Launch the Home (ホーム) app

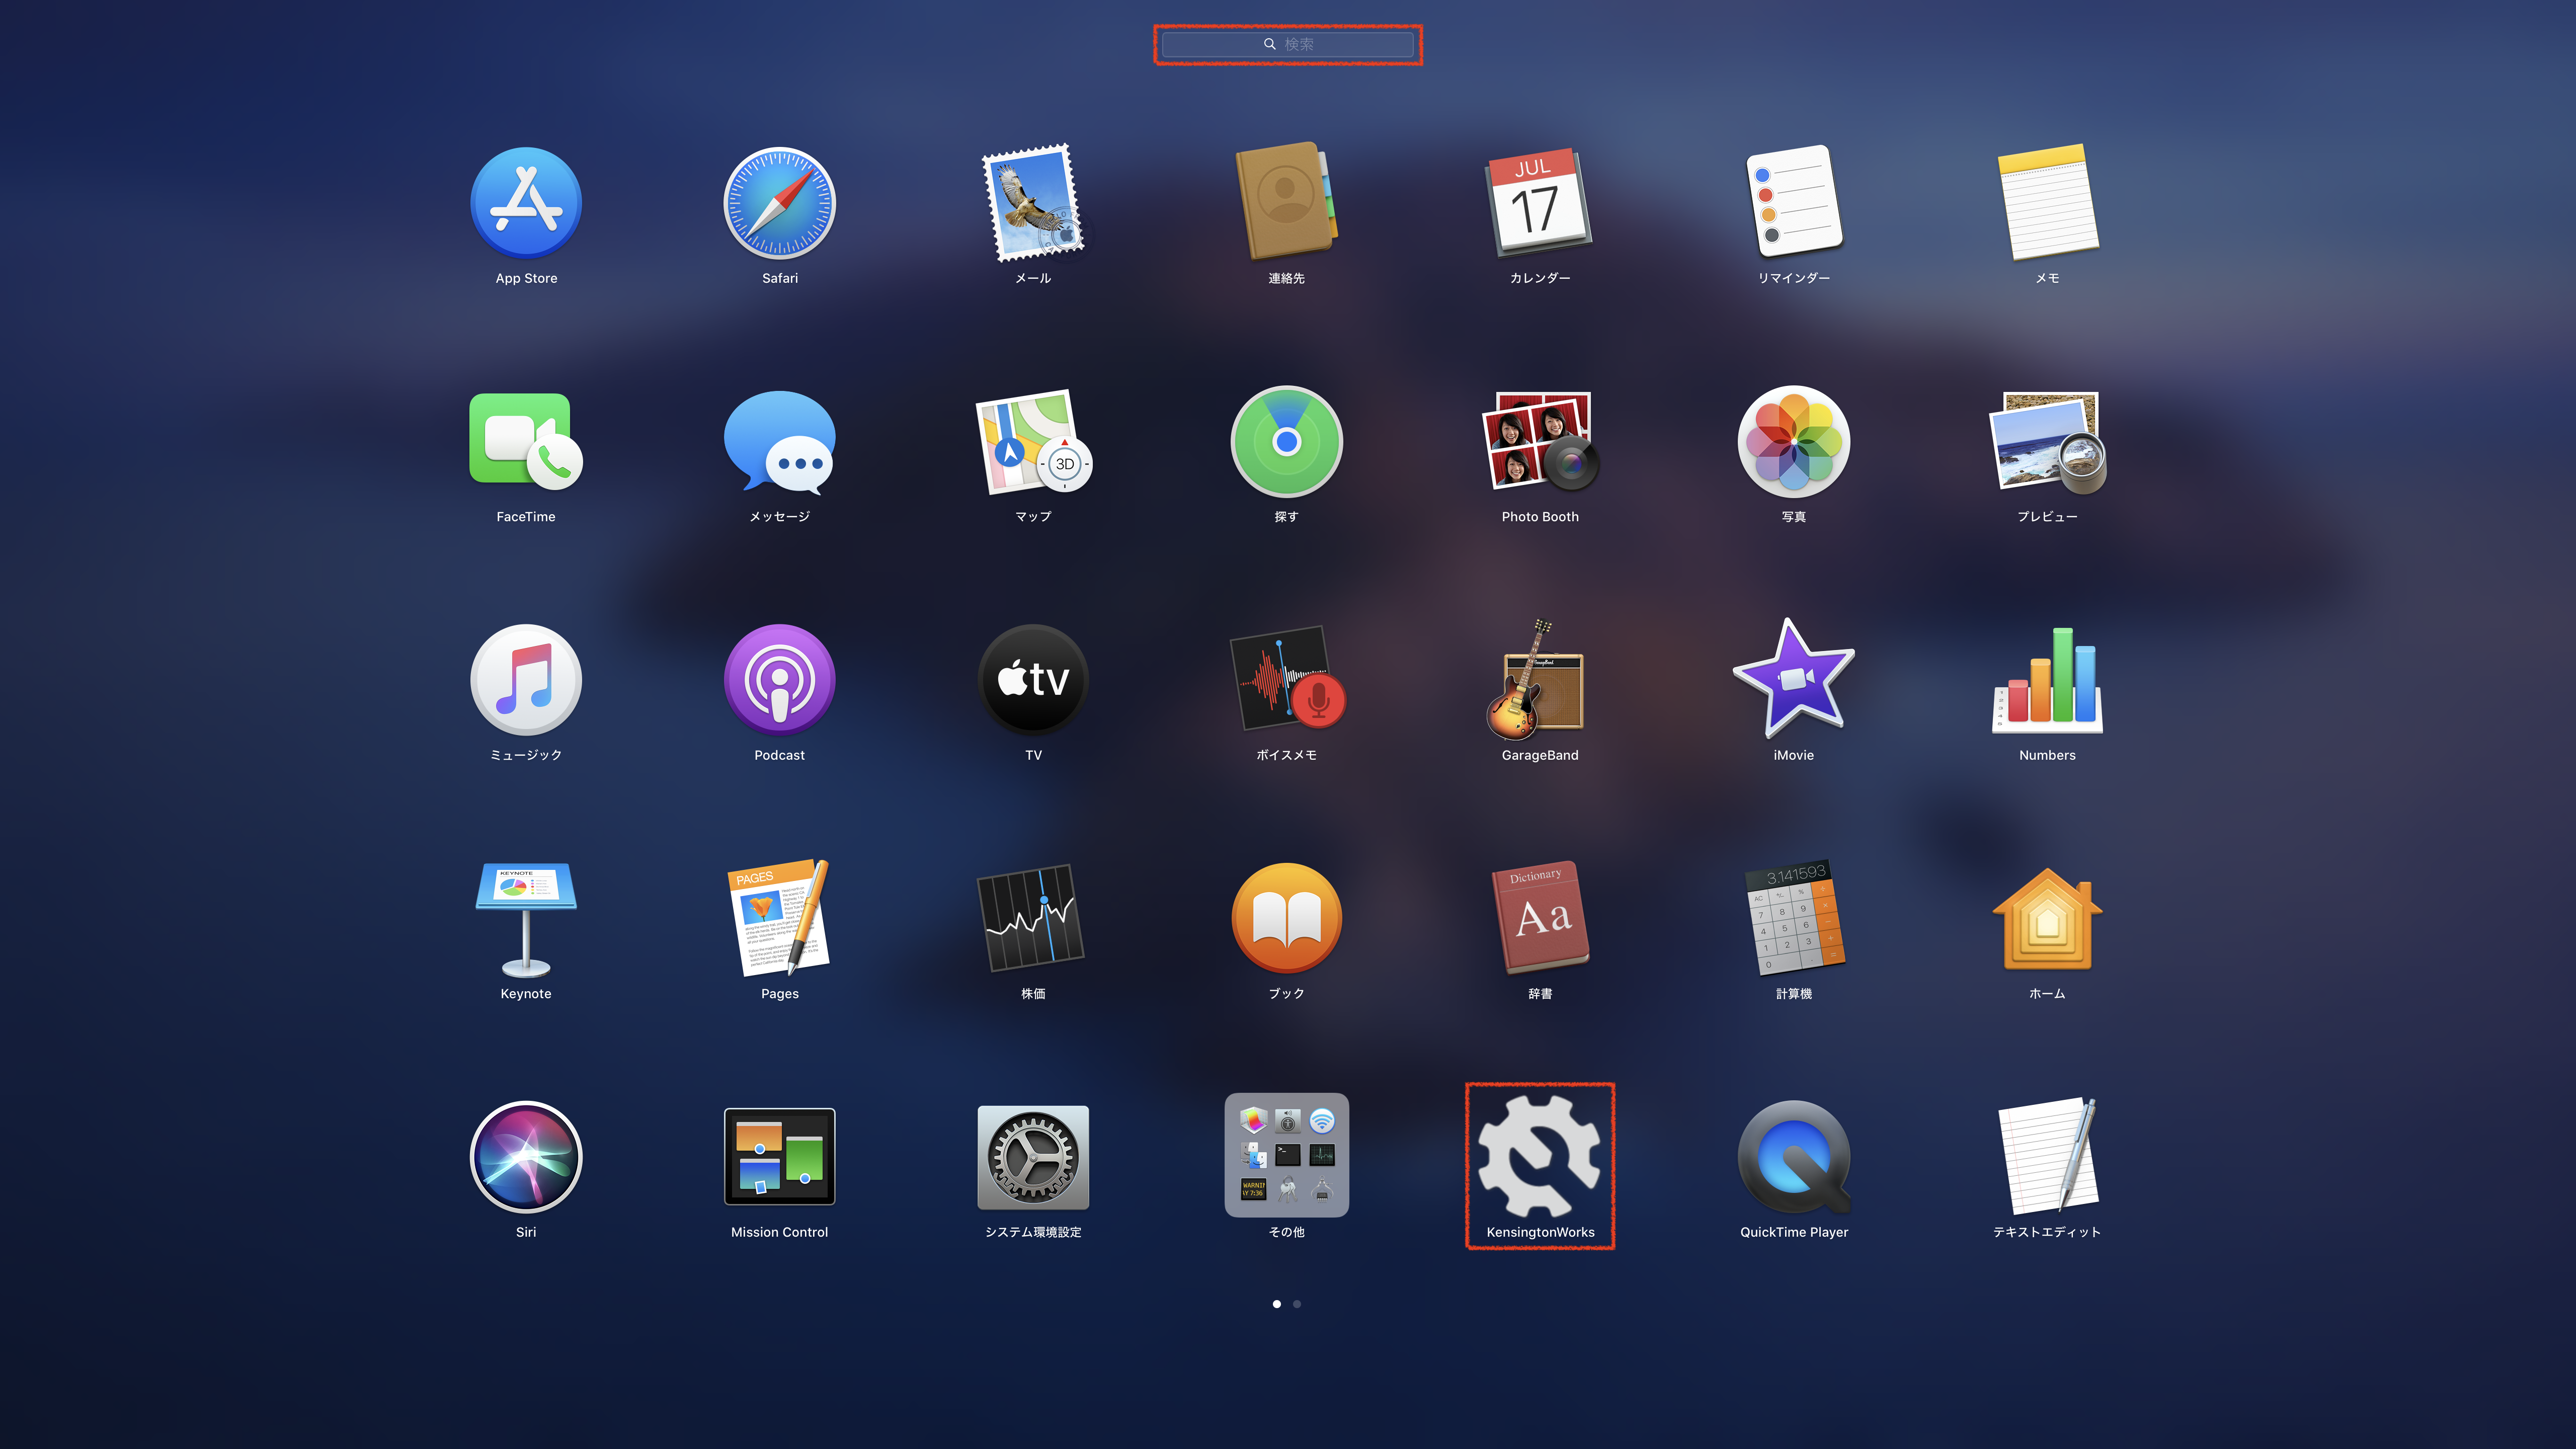(2047, 918)
